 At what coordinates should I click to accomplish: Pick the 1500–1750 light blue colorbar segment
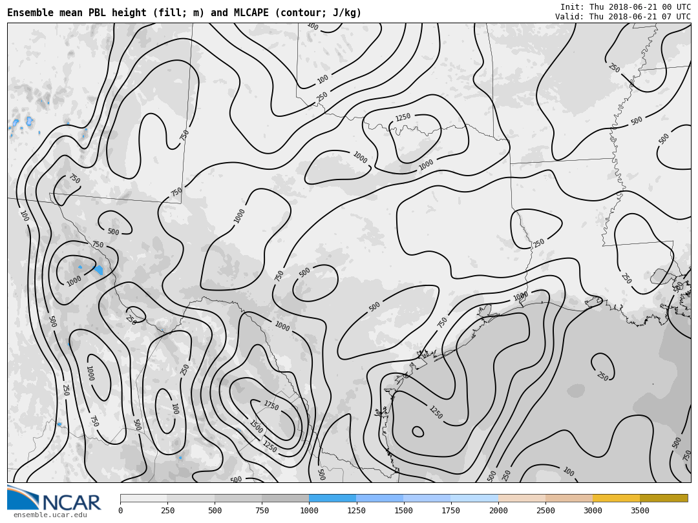click(x=427, y=498)
